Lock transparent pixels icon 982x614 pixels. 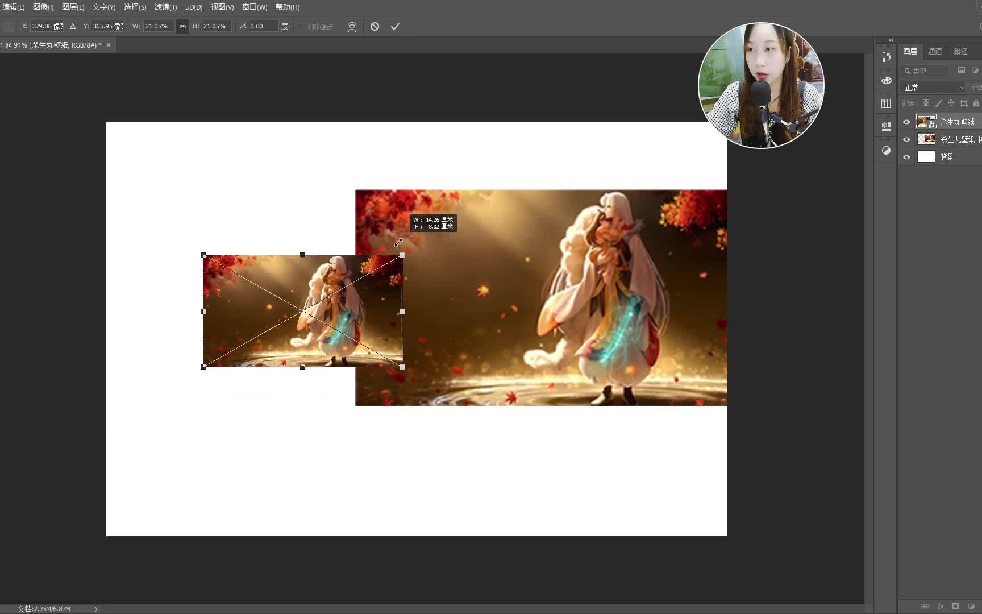(x=926, y=103)
